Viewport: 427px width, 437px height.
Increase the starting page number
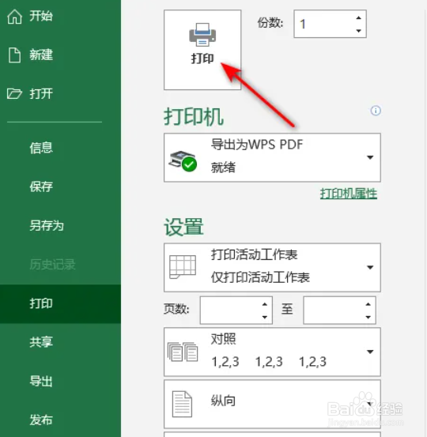coord(265,304)
